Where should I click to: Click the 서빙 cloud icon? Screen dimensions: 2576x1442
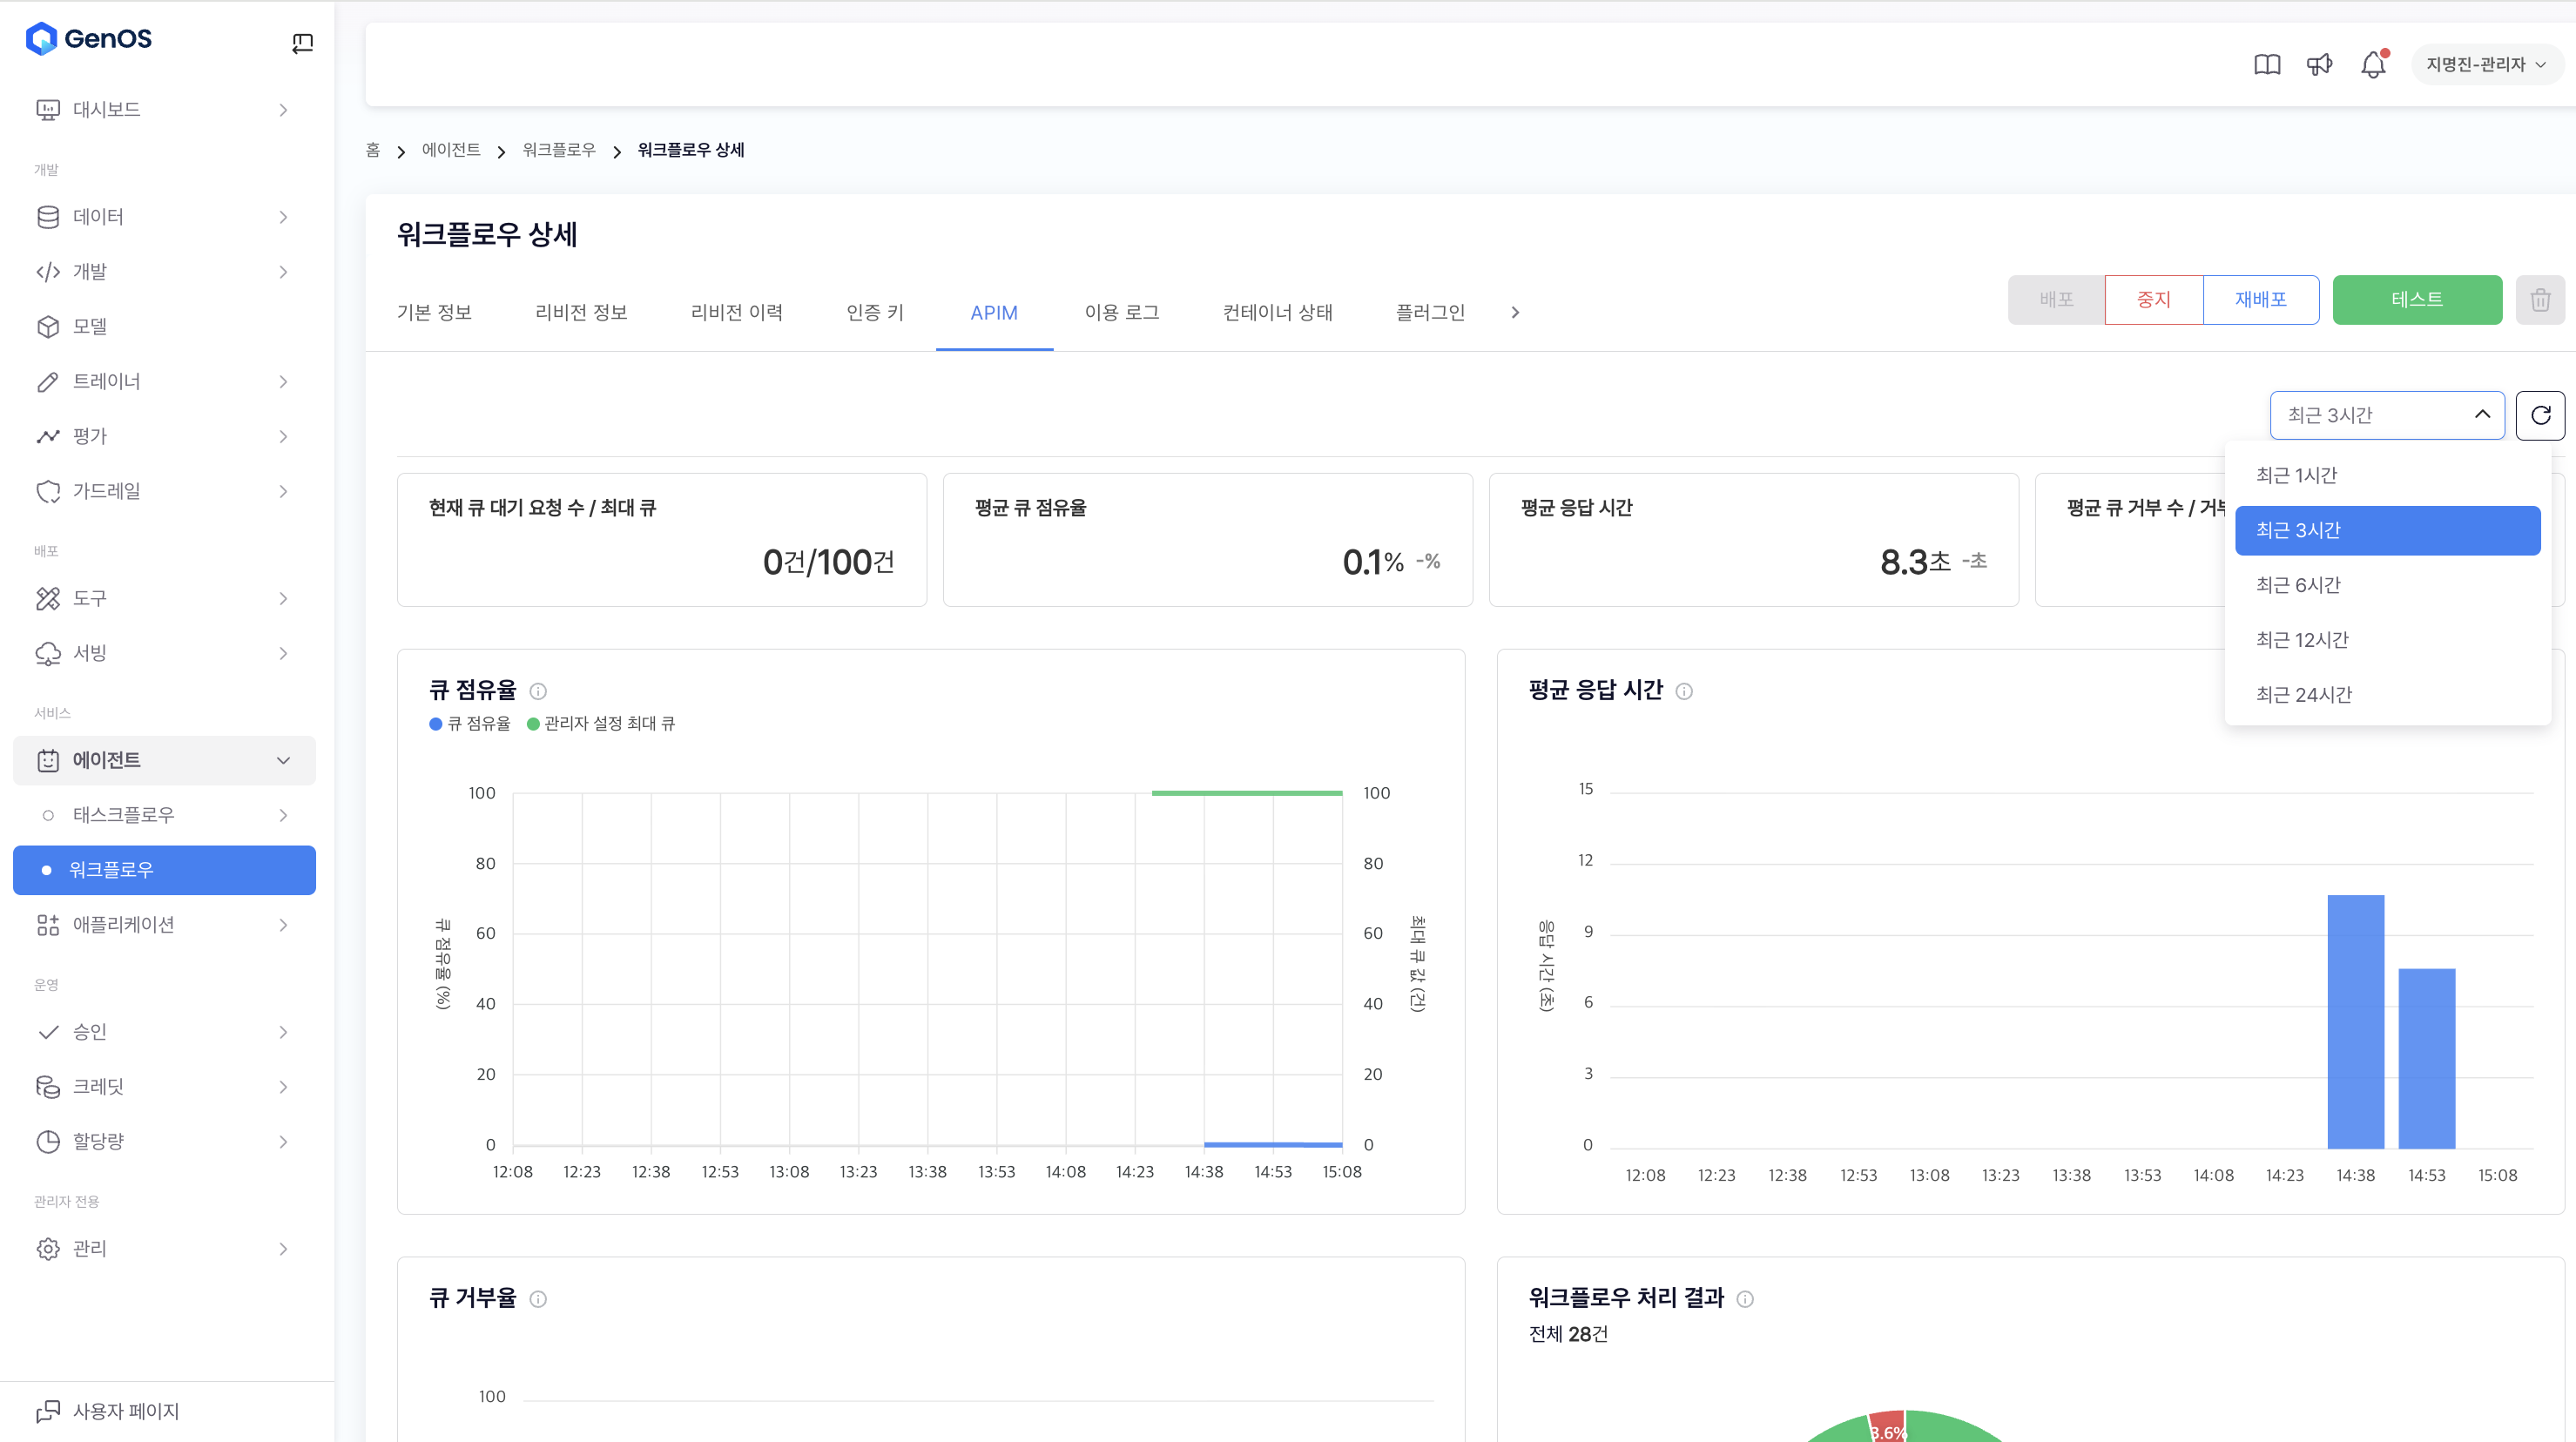point(48,654)
